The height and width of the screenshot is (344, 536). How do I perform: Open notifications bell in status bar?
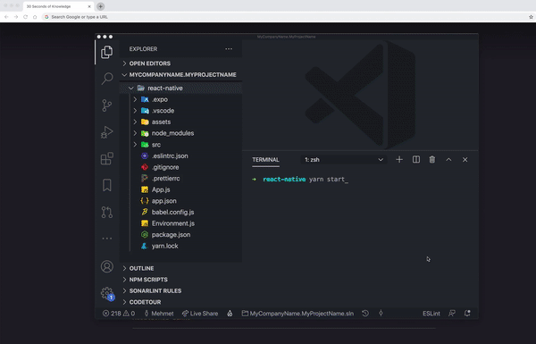467,314
